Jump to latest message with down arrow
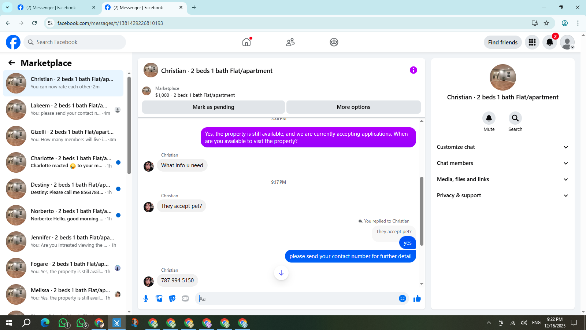The height and width of the screenshot is (330, 586). pos(281,273)
